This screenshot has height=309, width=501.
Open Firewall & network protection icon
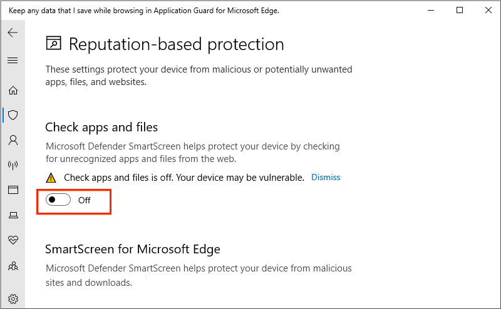tap(13, 165)
